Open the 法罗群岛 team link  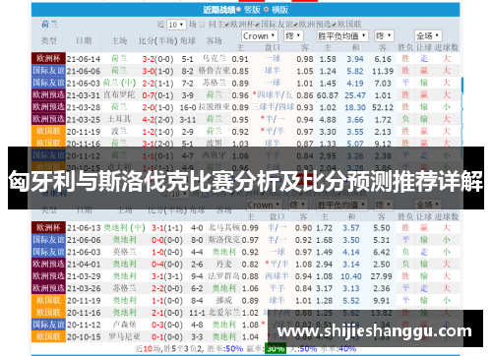[224, 276]
